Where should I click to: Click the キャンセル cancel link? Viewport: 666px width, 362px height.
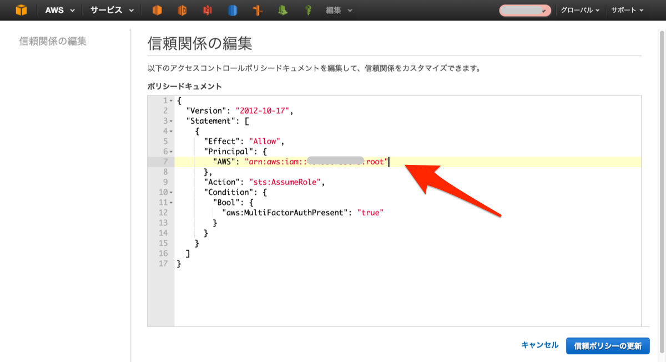click(539, 345)
